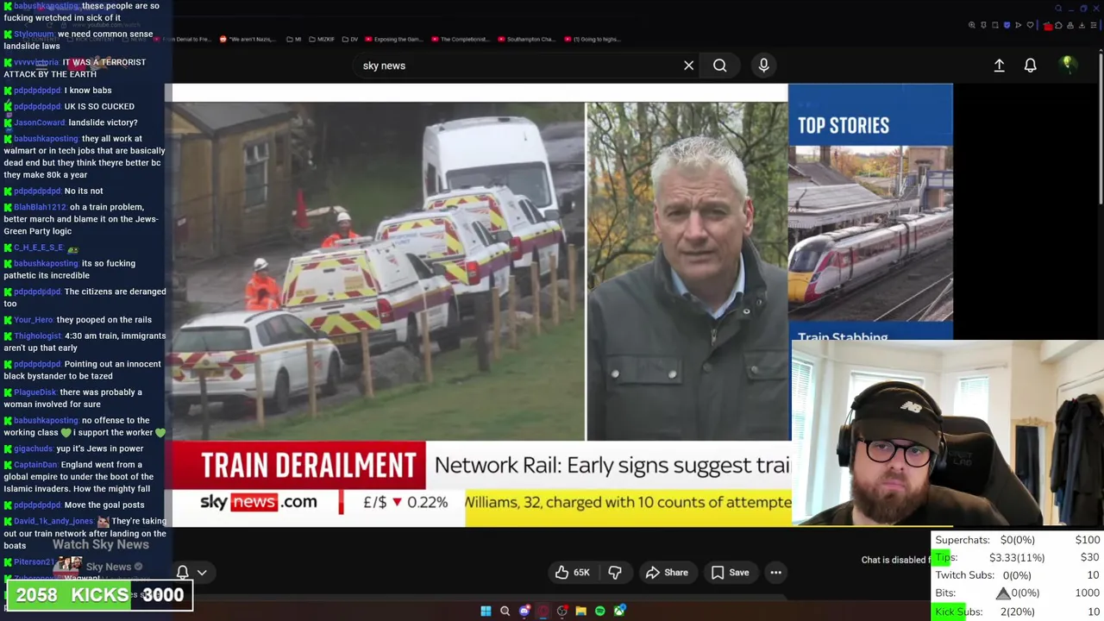Open the three-dot more actions menu
Screen dimensions: 1104x621
coord(775,573)
